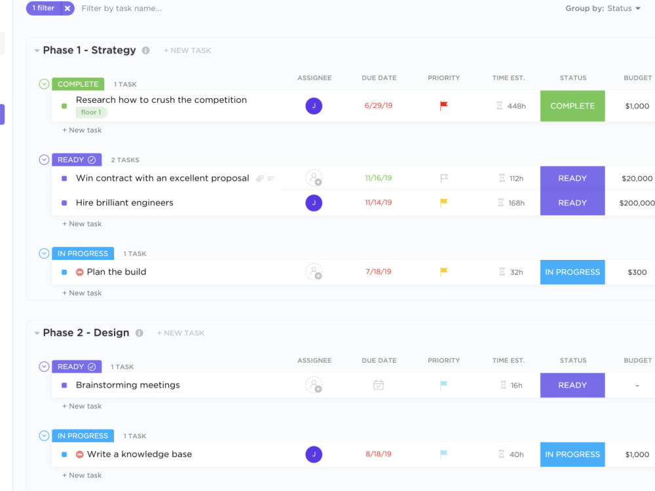
Task: Assign someone to Win contract task
Action: click(314, 178)
